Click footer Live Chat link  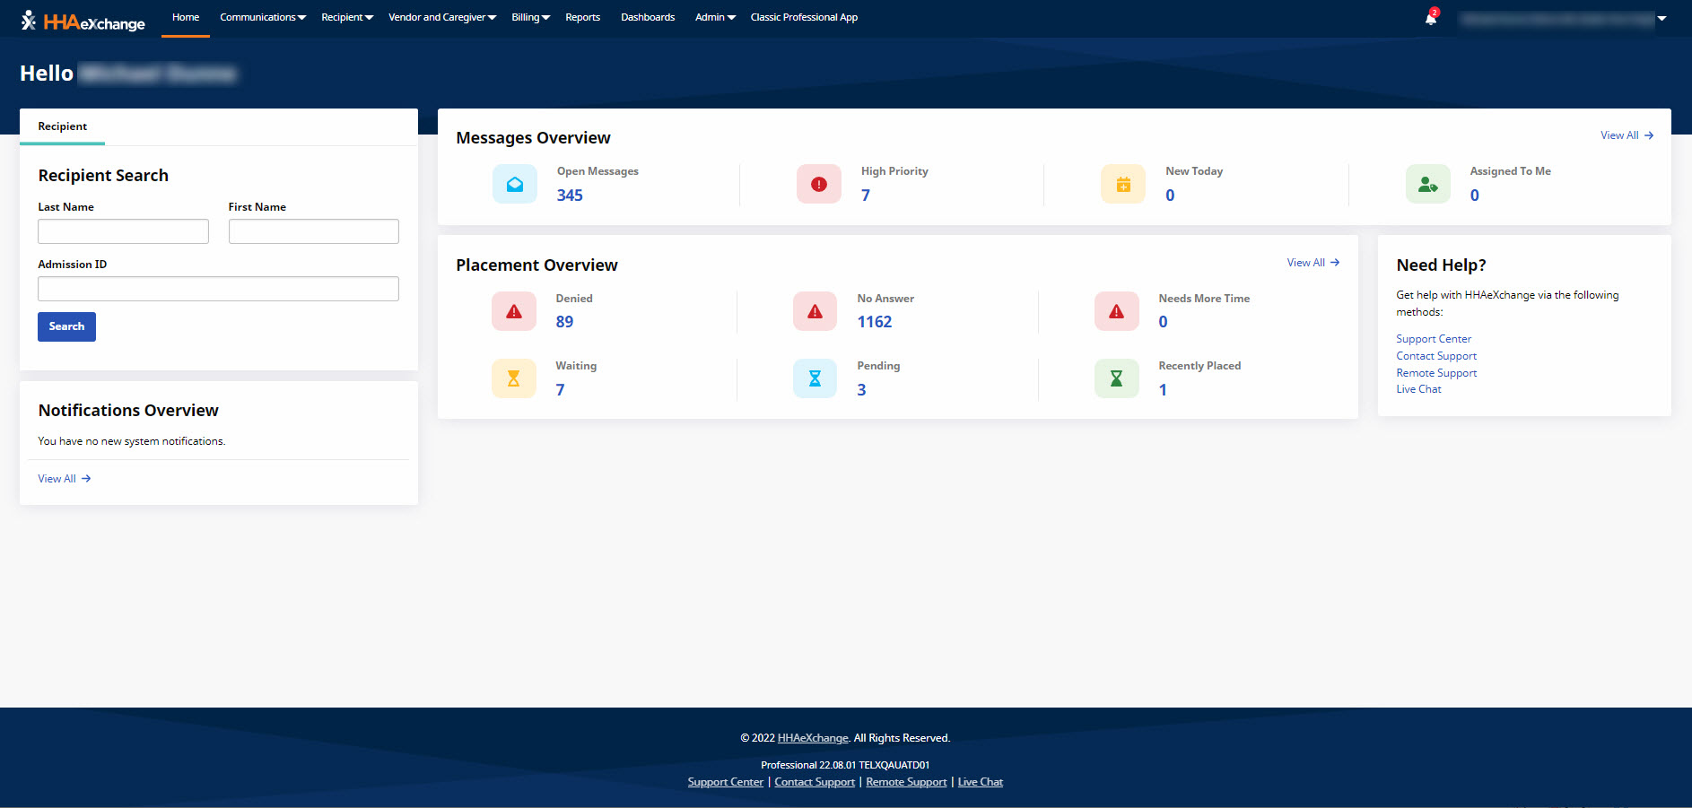981,782
